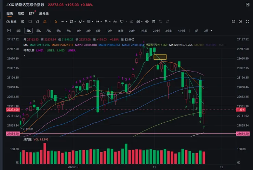This screenshot has width=253, height=170.
Task: Click the square layout icon
Action: (x=30, y=21)
